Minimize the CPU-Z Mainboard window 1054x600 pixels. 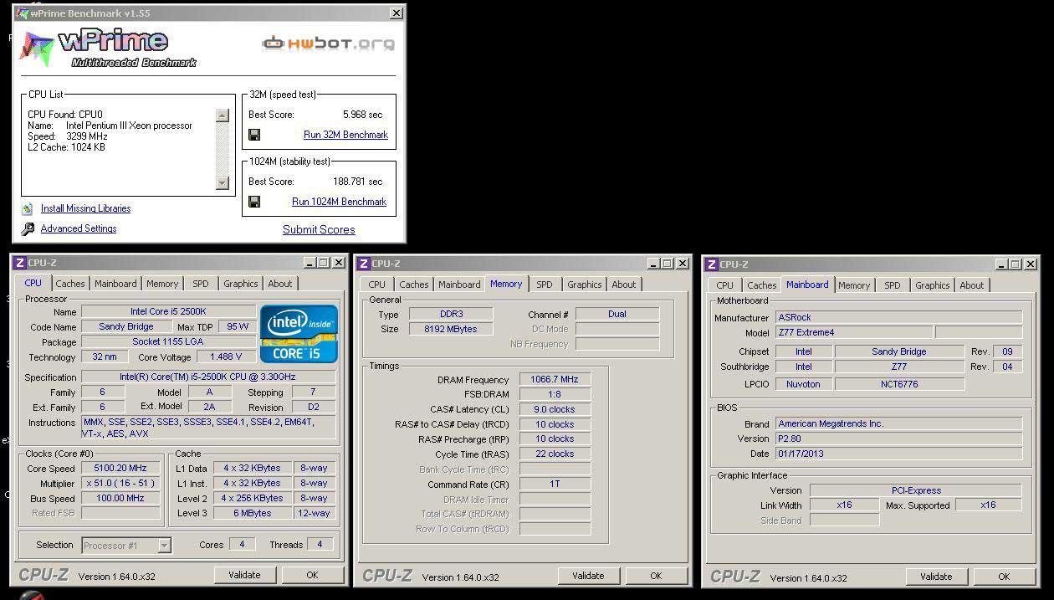point(1000,264)
